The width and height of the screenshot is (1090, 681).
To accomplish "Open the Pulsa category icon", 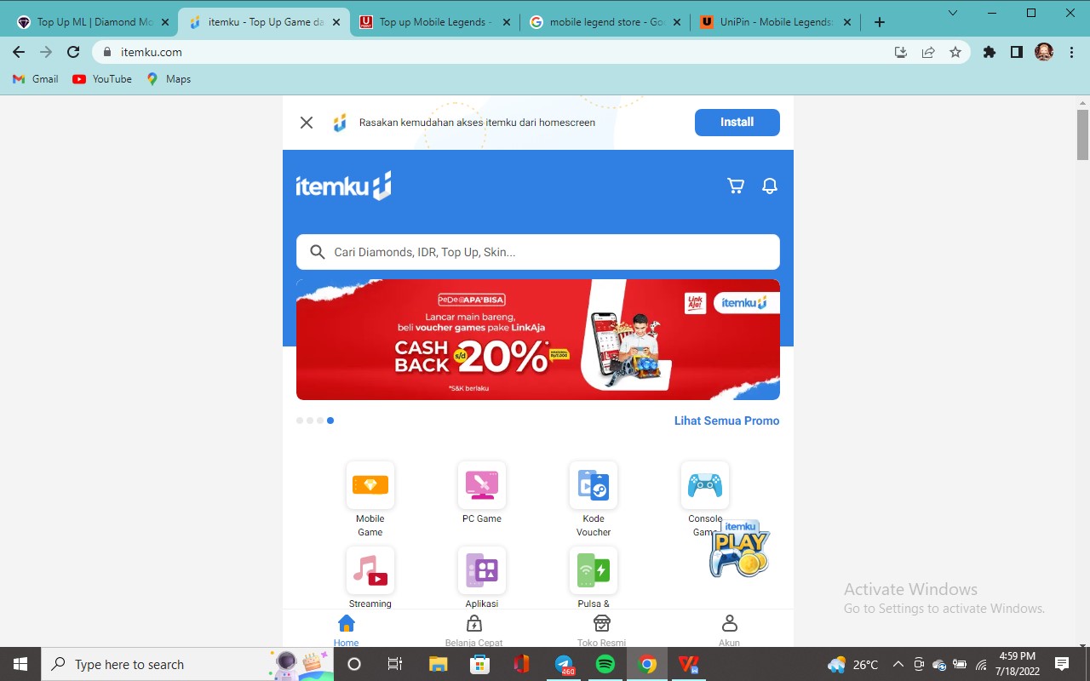I will coord(593,570).
